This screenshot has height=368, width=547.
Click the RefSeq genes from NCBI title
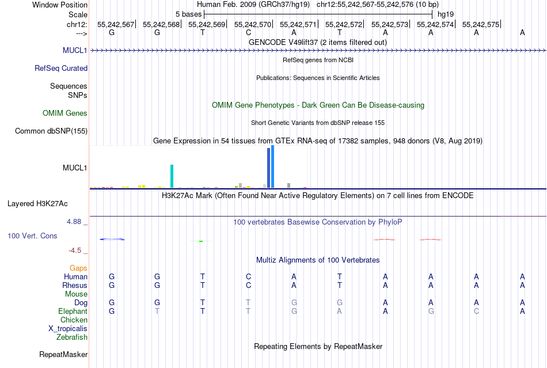(x=318, y=60)
